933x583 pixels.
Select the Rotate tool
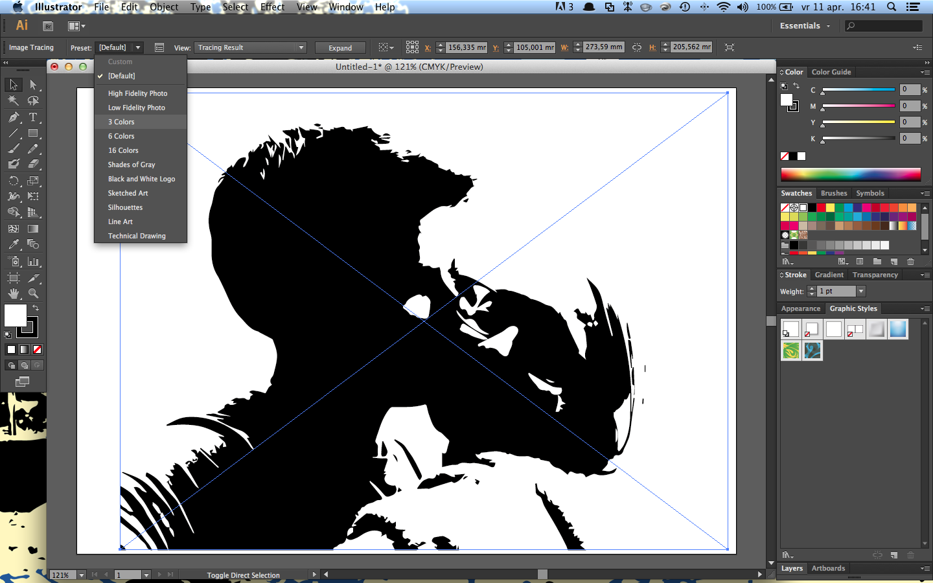point(14,181)
